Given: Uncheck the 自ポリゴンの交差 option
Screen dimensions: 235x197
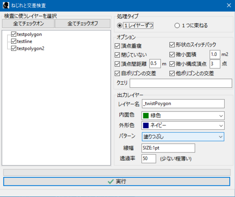Looking at the screenshot, I should point(117,73).
